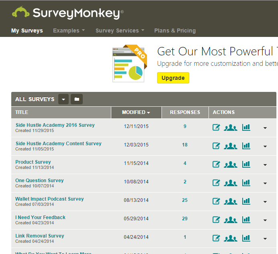
Task: Sort by the Title column header
Action: pyautogui.click(x=61, y=112)
